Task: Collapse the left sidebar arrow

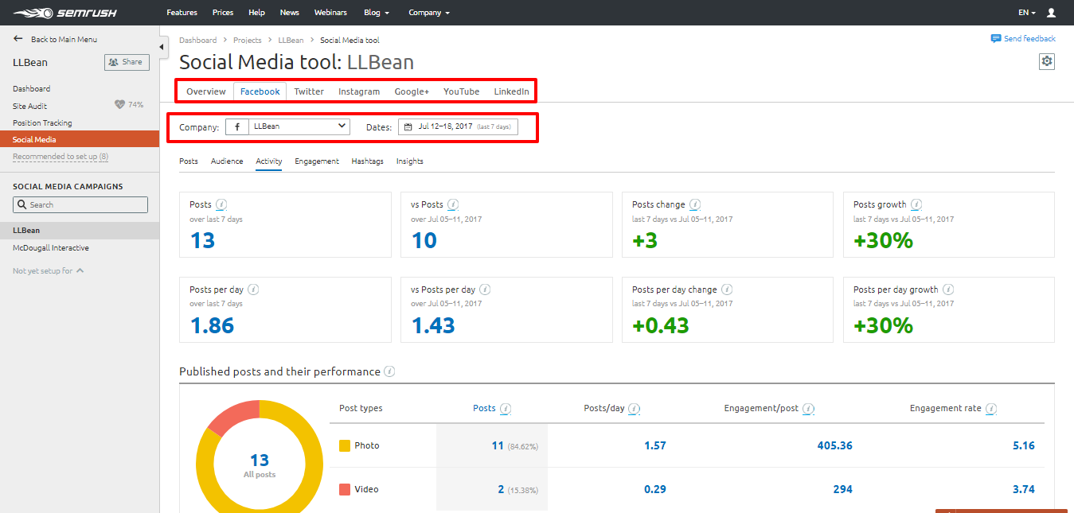Action: pyautogui.click(x=163, y=48)
